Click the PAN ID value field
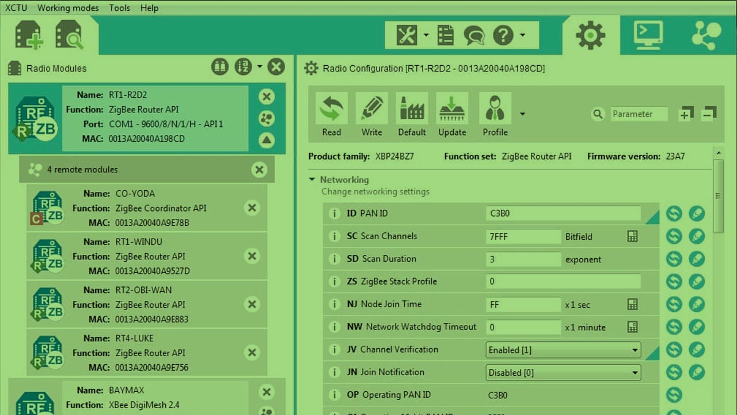Screen dimensions: 737x415 pyautogui.click(x=563, y=213)
